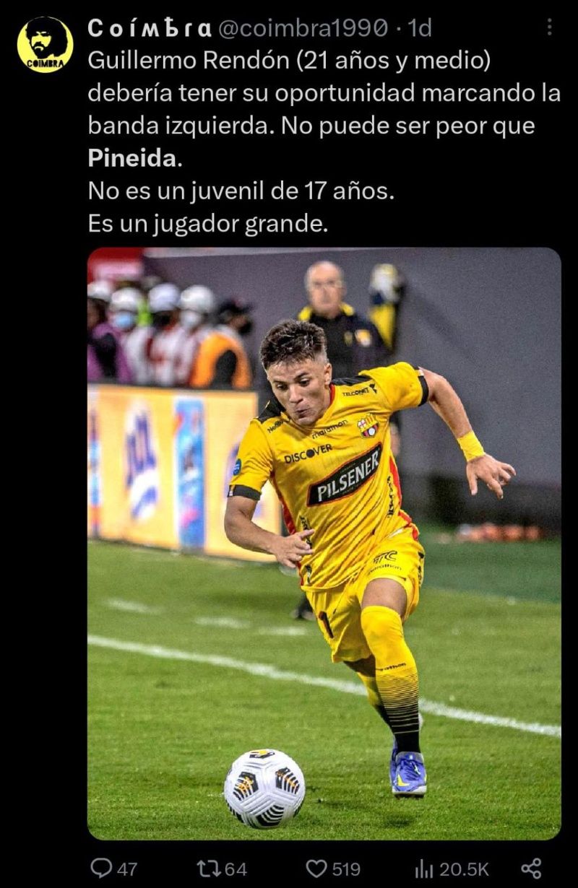The width and height of the screenshot is (578, 888).
Task: Click the retweet arrows icon
Action: tap(209, 868)
